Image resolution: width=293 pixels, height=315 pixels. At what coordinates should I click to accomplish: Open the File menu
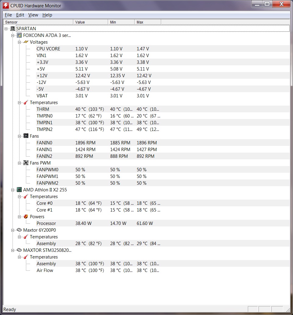pos(8,15)
